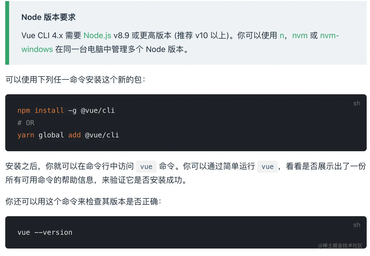Click the sh label on second code block
Viewport: 370px width, 256px height.
[356, 225]
